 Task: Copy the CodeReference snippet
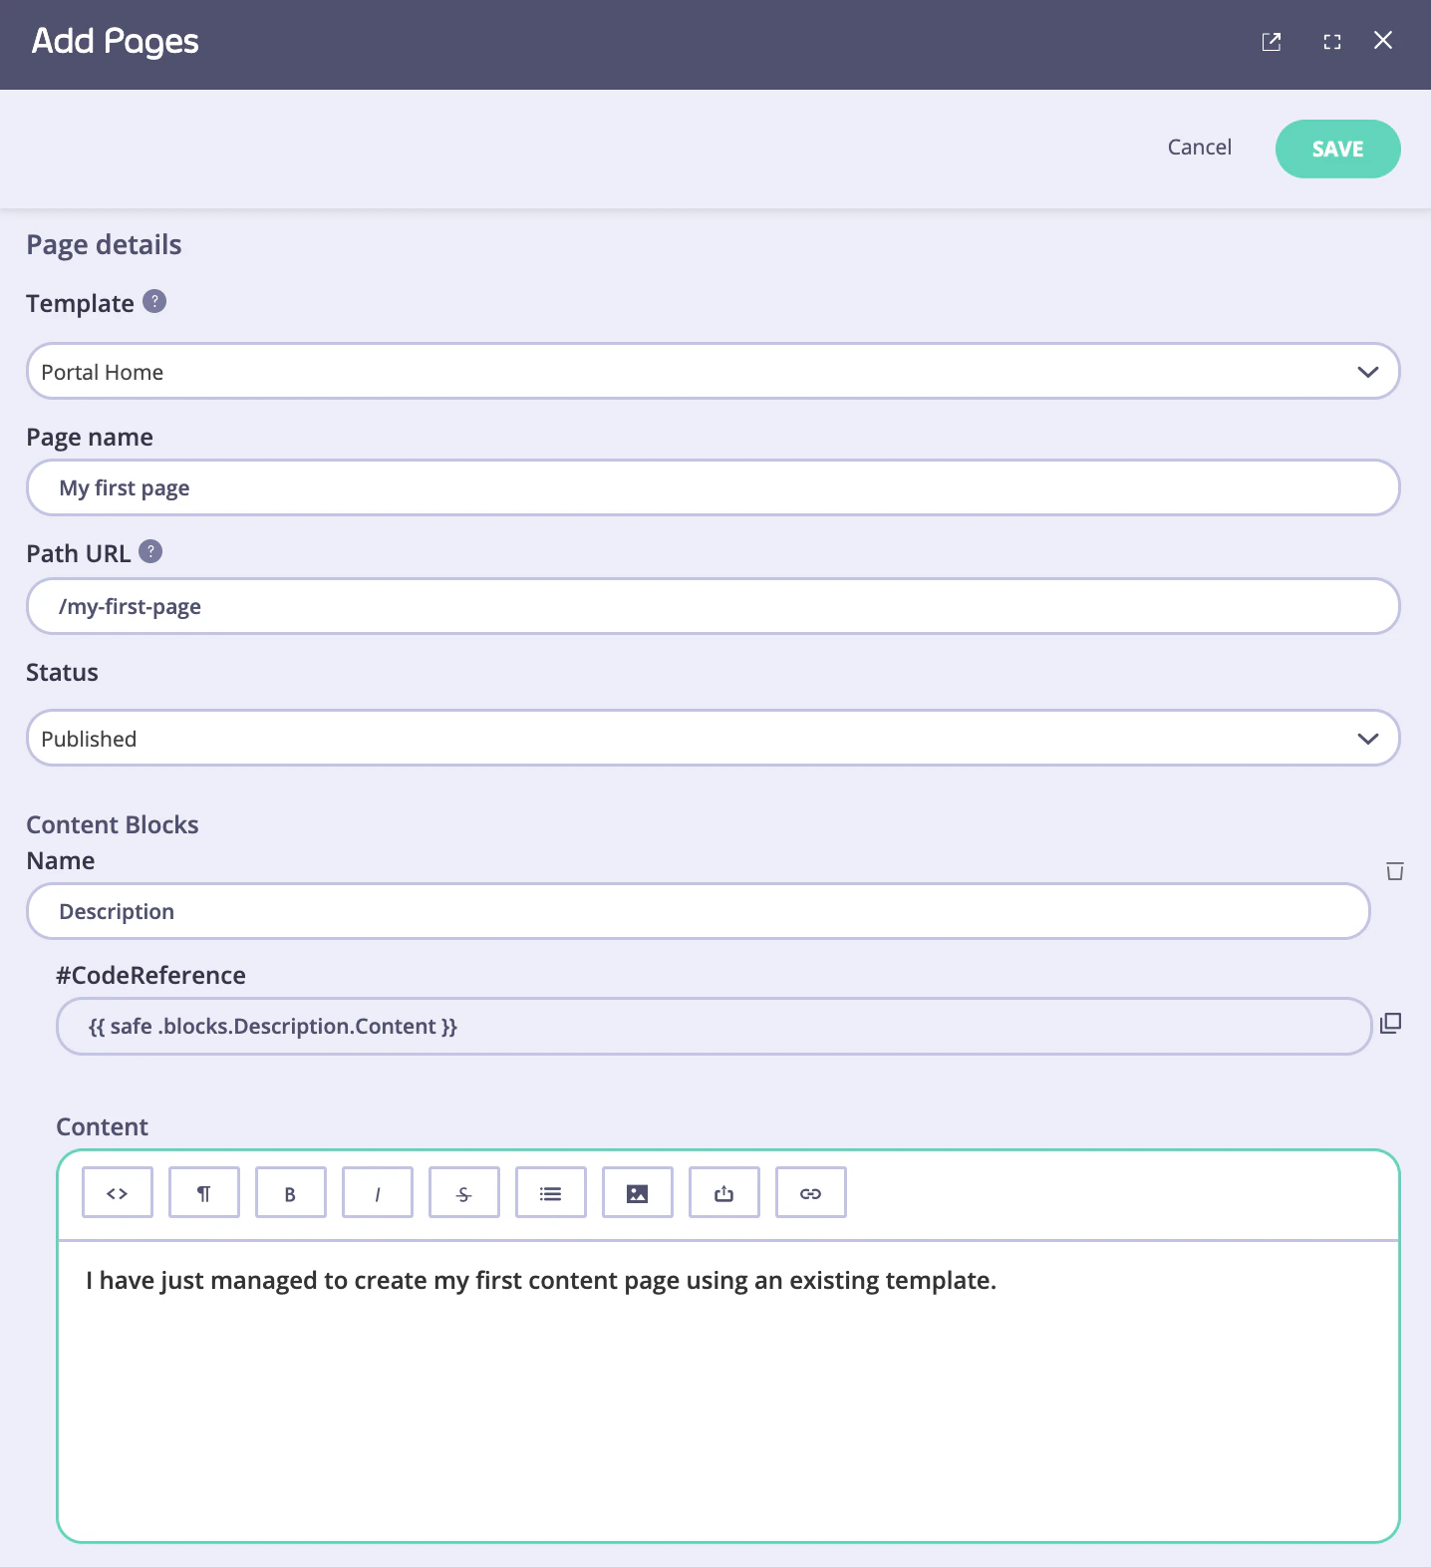tap(1391, 1023)
